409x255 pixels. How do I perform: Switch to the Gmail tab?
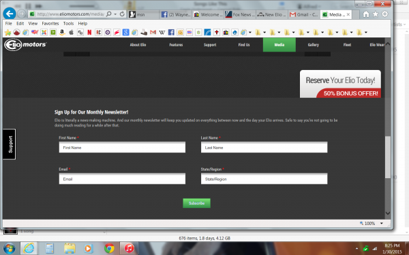[304, 14]
